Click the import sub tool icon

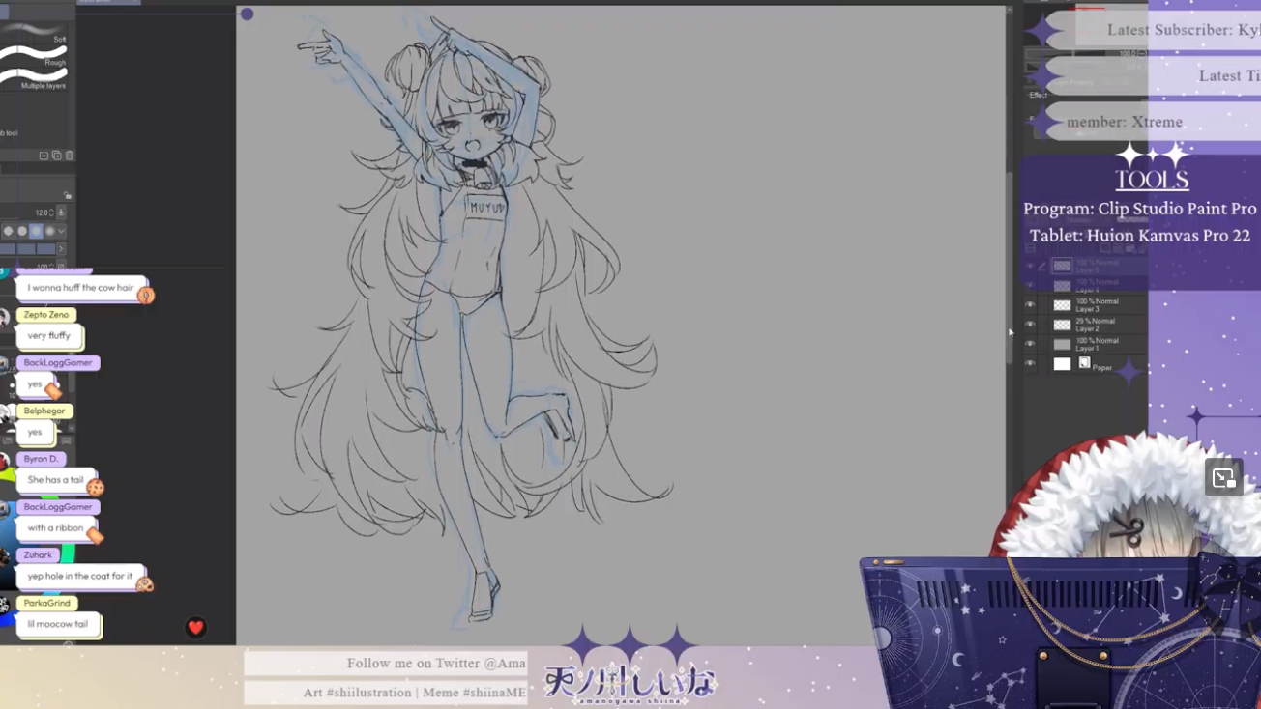click(44, 155)
